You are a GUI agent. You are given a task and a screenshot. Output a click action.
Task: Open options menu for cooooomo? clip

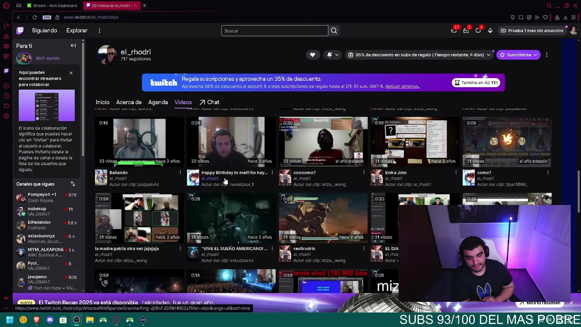point(364,173)
